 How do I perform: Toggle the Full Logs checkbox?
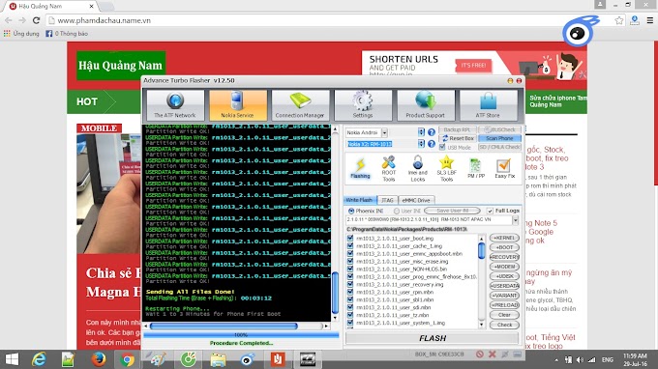coord(490,211)
